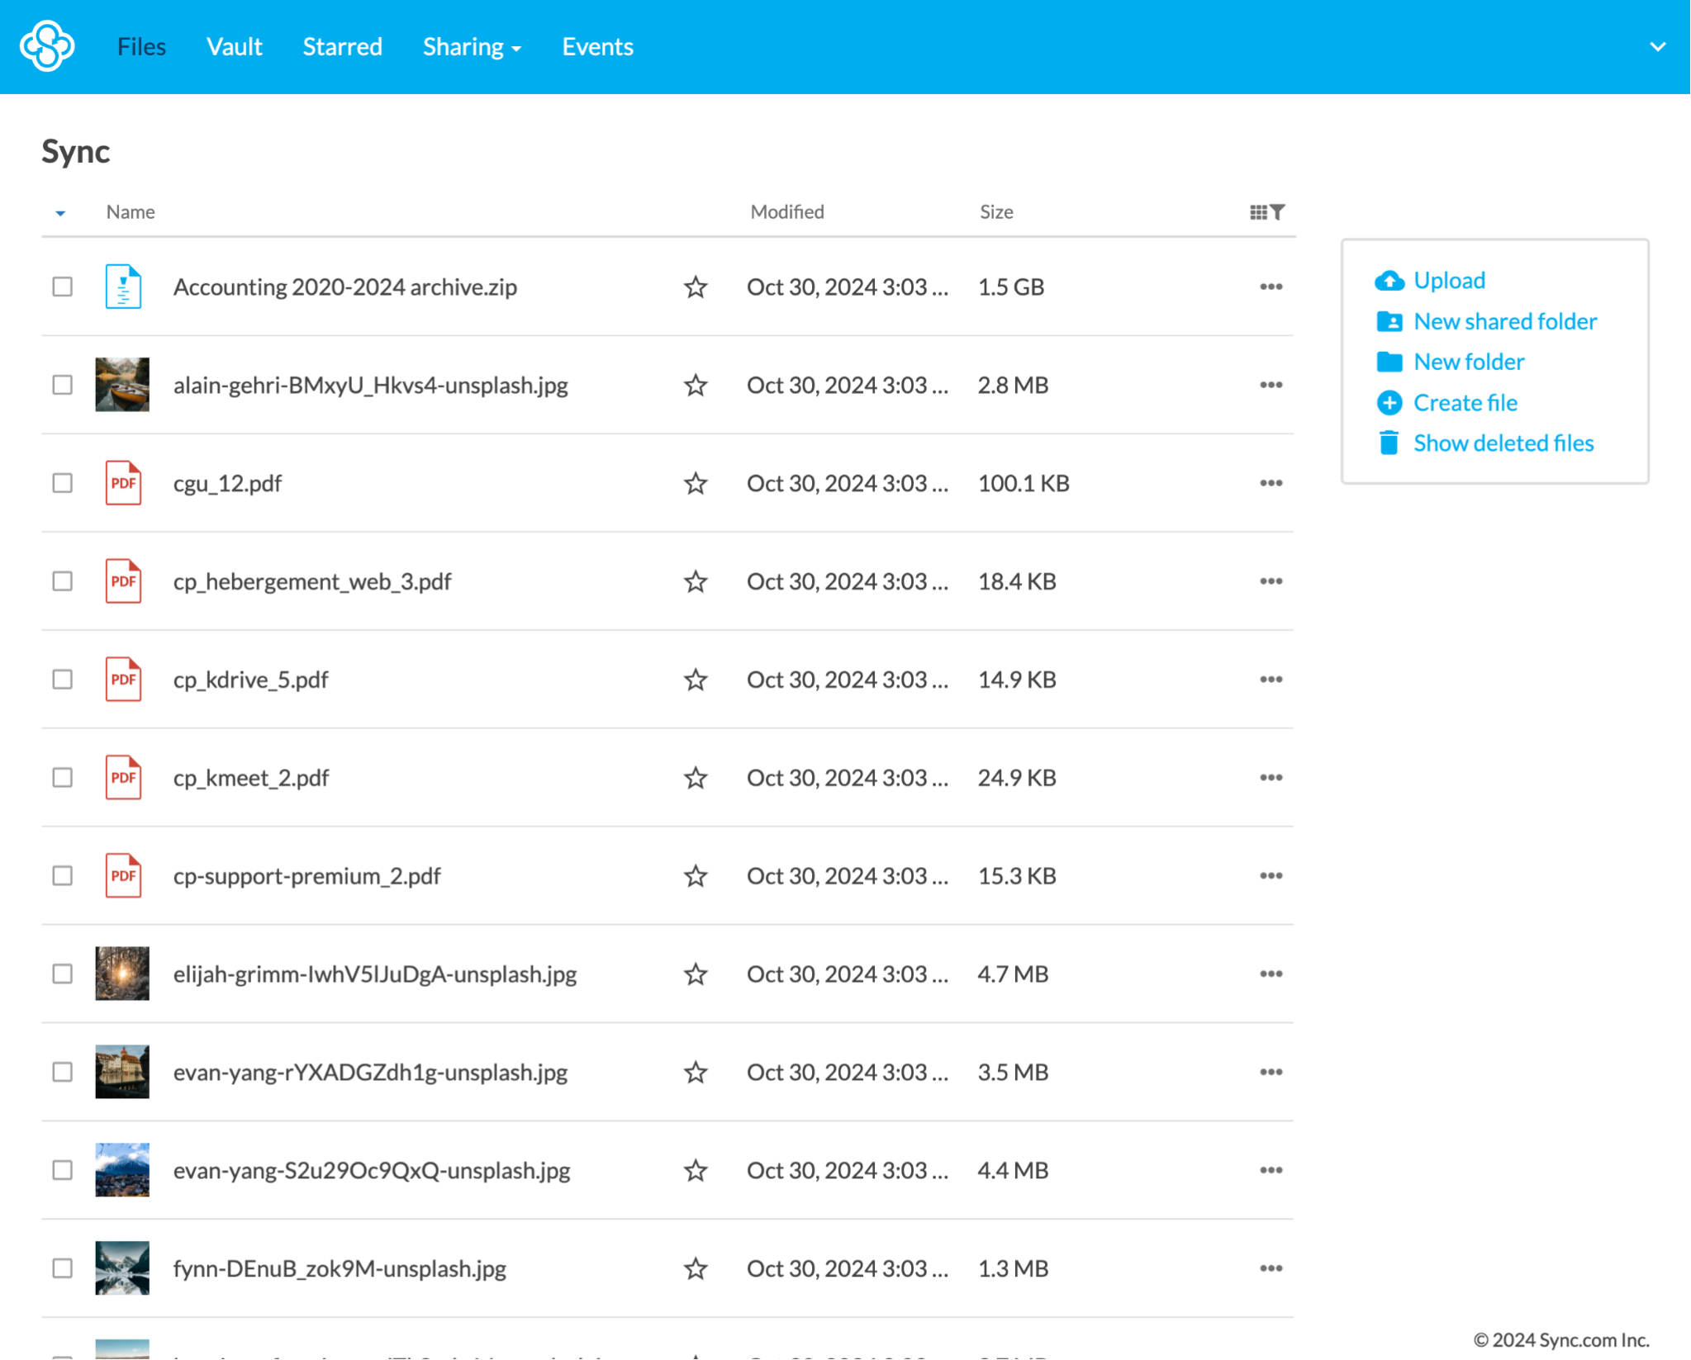Star cp-support-premium_2.pdf

coord(696,875)
